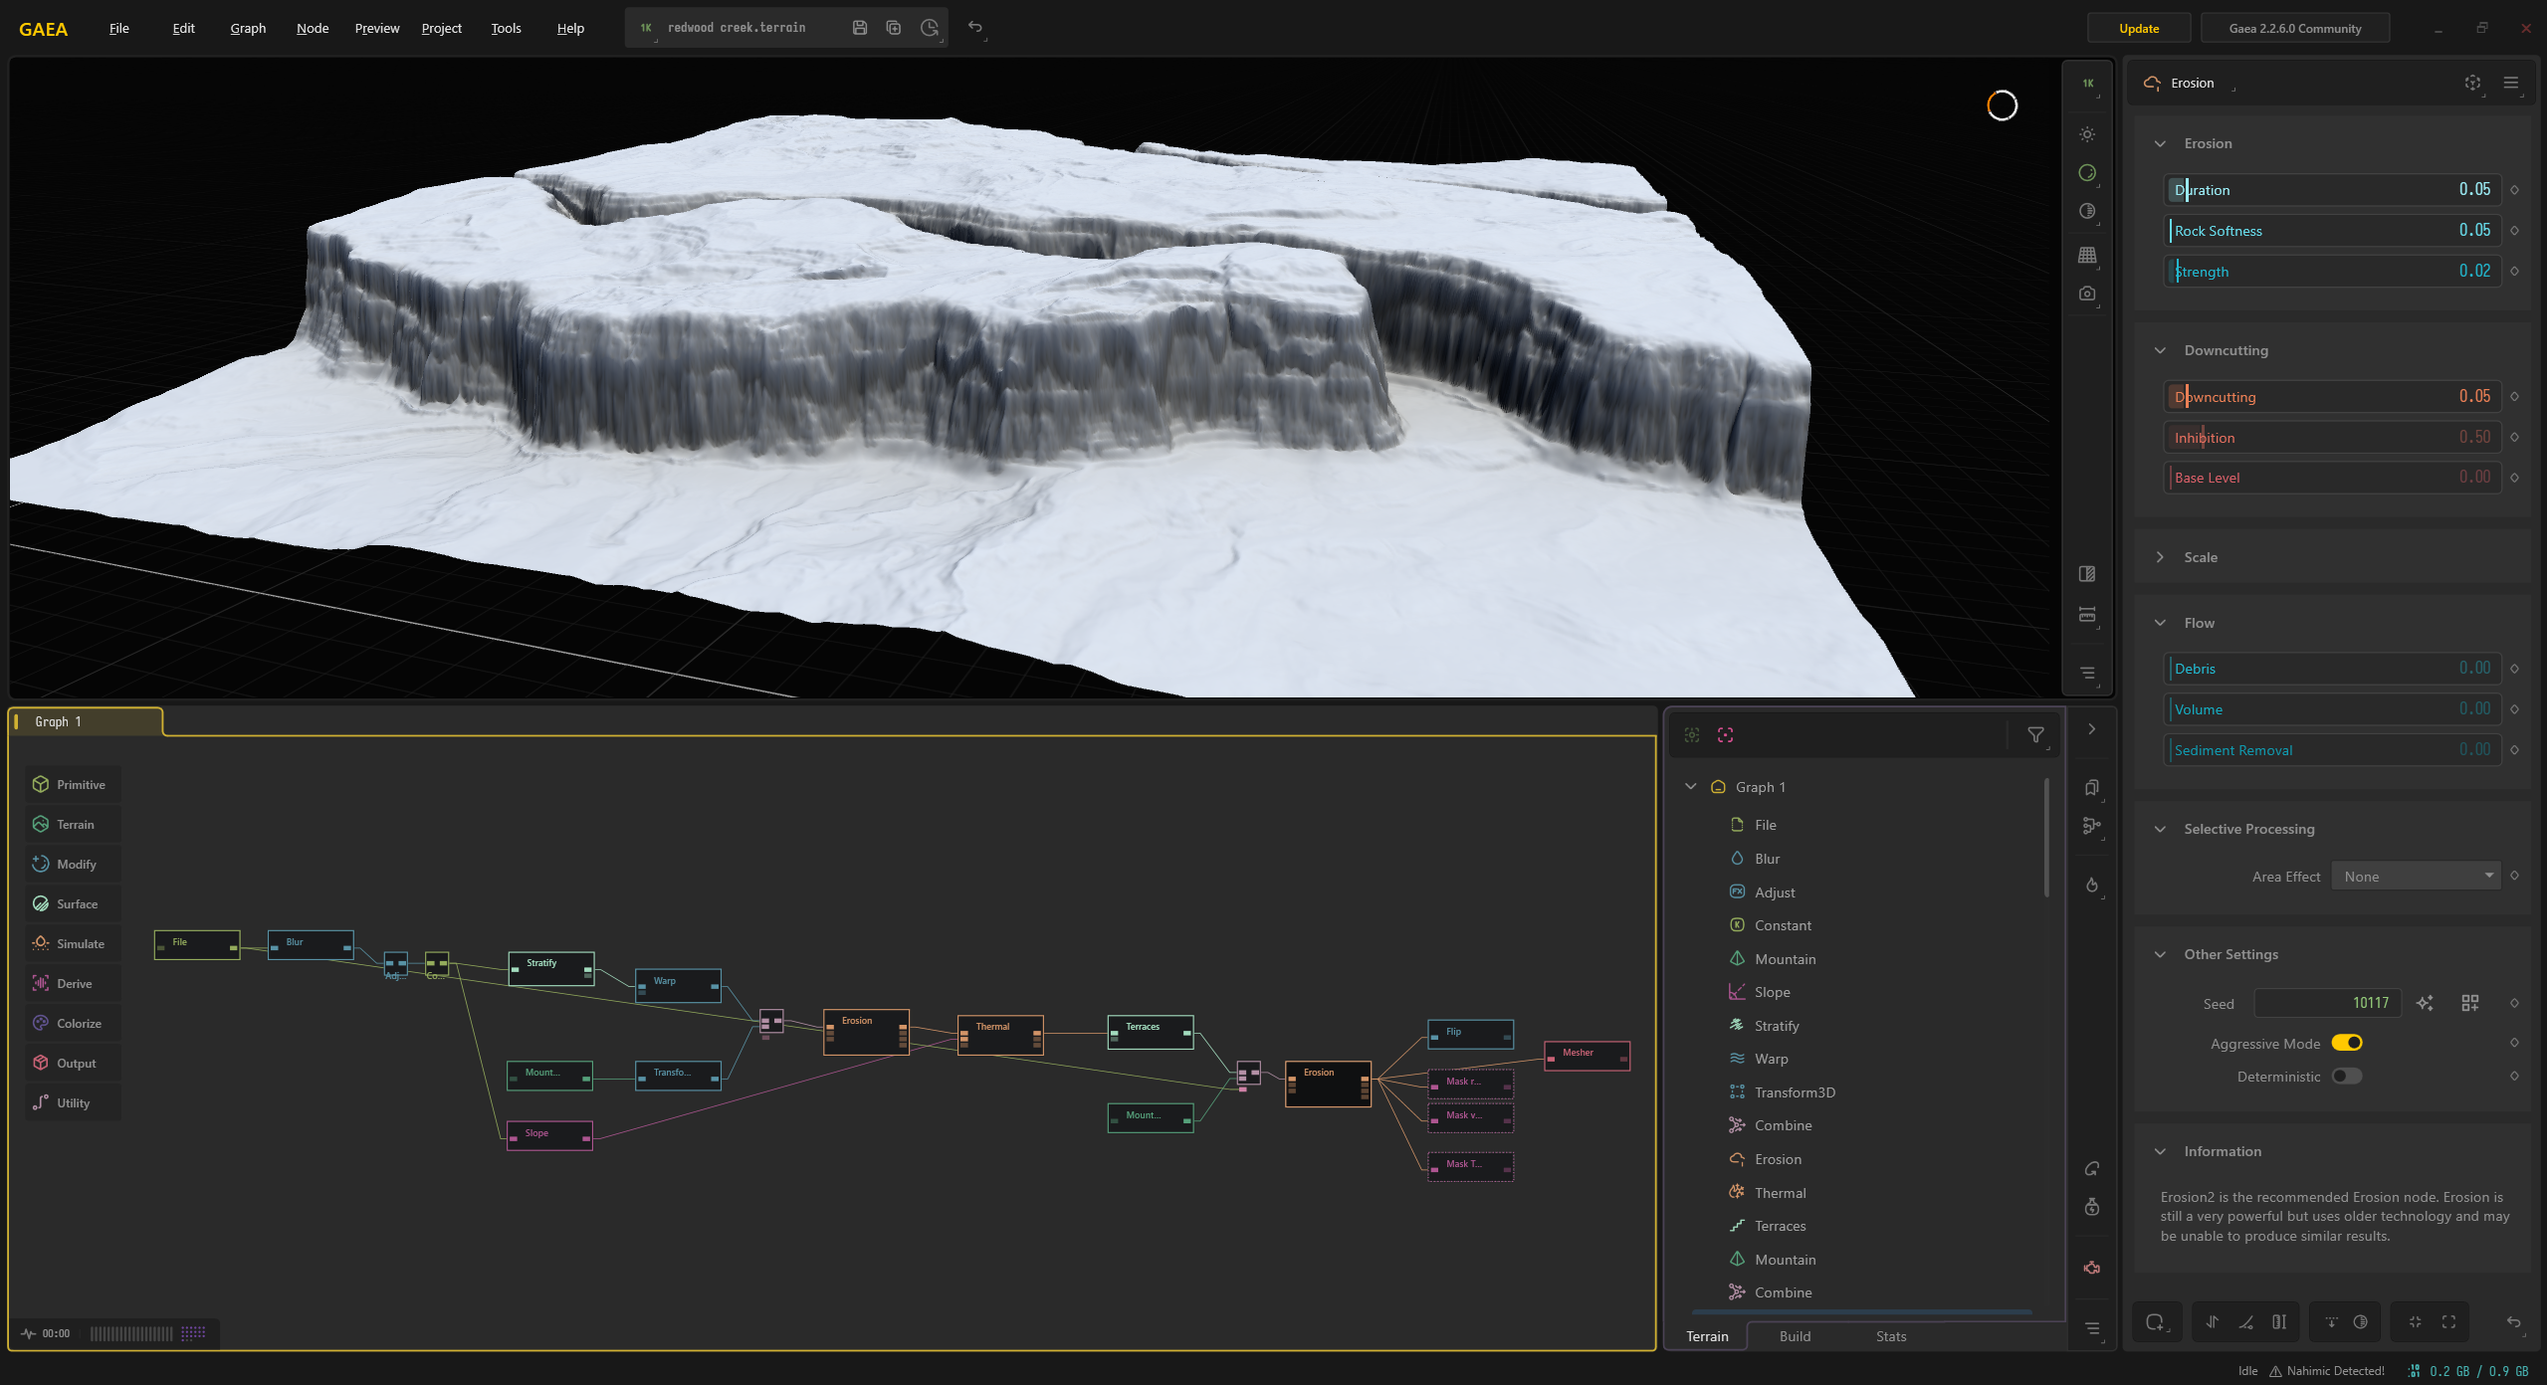Toggle keyframe diamond for Inhibition

2514,437
